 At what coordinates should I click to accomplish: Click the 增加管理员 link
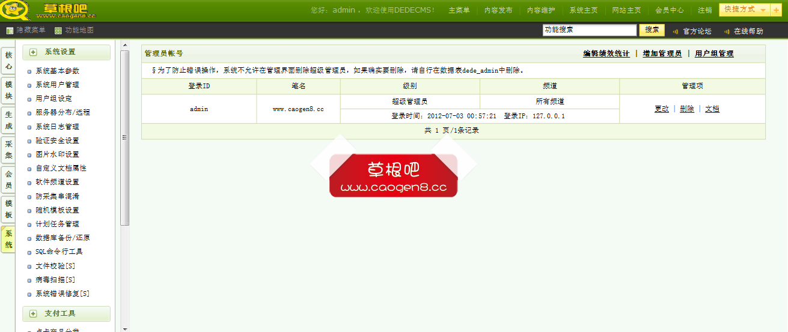662,53
